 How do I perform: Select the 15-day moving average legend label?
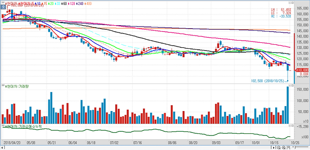click(45, 4)
